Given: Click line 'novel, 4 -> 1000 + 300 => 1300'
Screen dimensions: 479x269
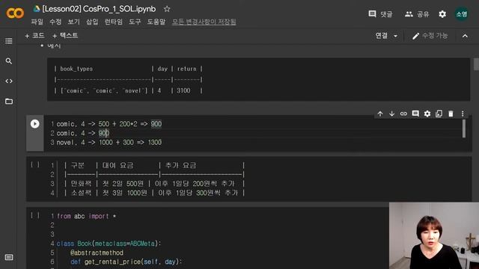Looking at the screenshot, I should [x=109, y=143].
